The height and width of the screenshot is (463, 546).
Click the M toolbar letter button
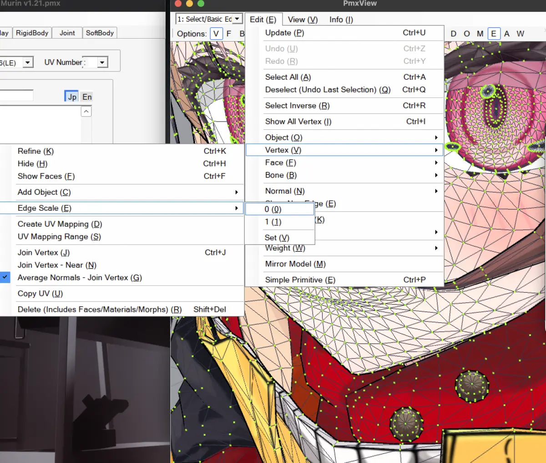tap(480, 34)
